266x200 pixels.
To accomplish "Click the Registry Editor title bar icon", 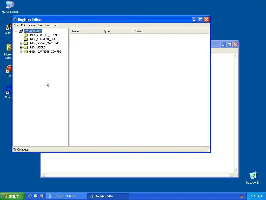I will click(15, 20).
